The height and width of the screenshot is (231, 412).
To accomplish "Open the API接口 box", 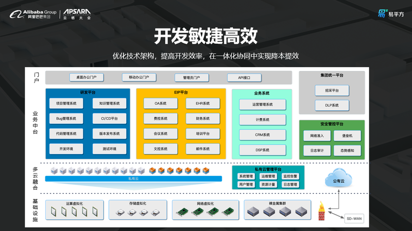I will click(245, 78).
